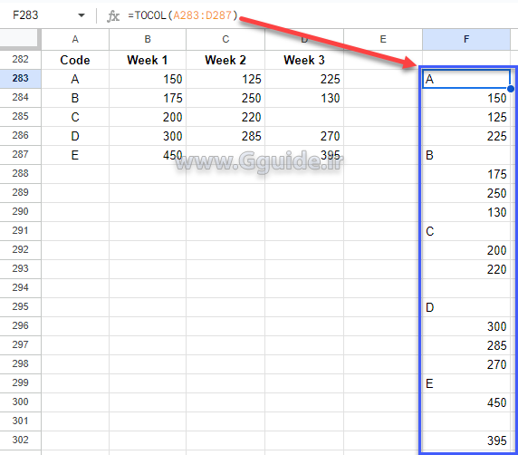Click cell F292 with value 200
This screenshot has height=455, width=518.
[x=466, y=250]
